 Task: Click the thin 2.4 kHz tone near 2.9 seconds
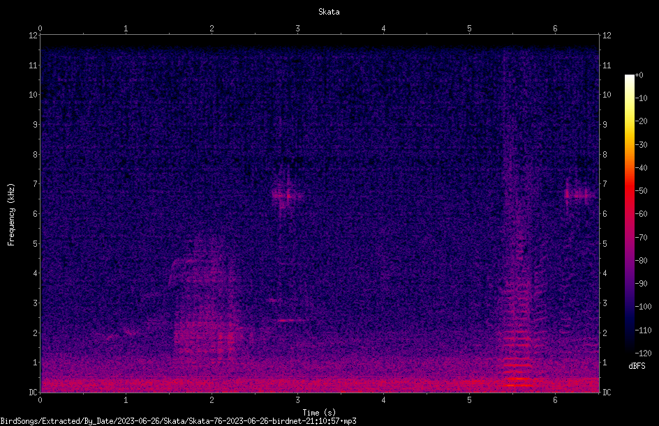(291, 320)
